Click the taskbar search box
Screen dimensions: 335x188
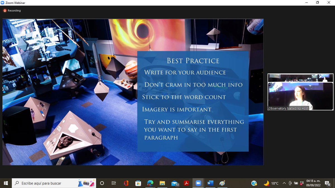pos(54,183)
